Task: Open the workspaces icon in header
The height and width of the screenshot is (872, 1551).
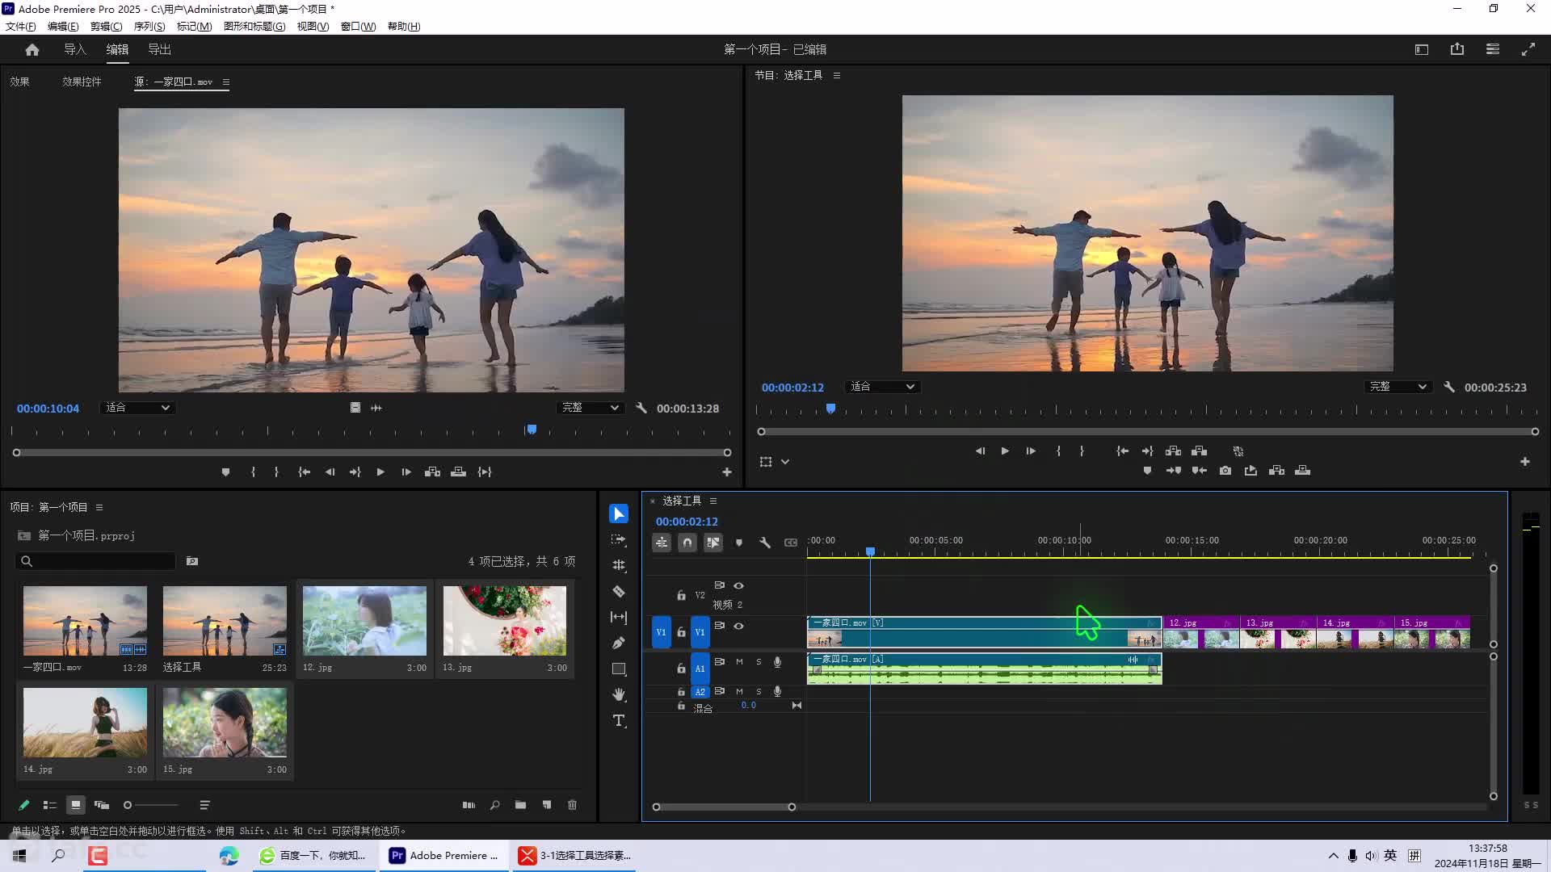Action: 1422,49
